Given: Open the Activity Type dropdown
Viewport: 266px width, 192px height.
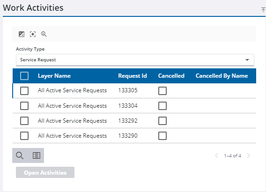Looking at the screenshot, I should coord(135,60).
